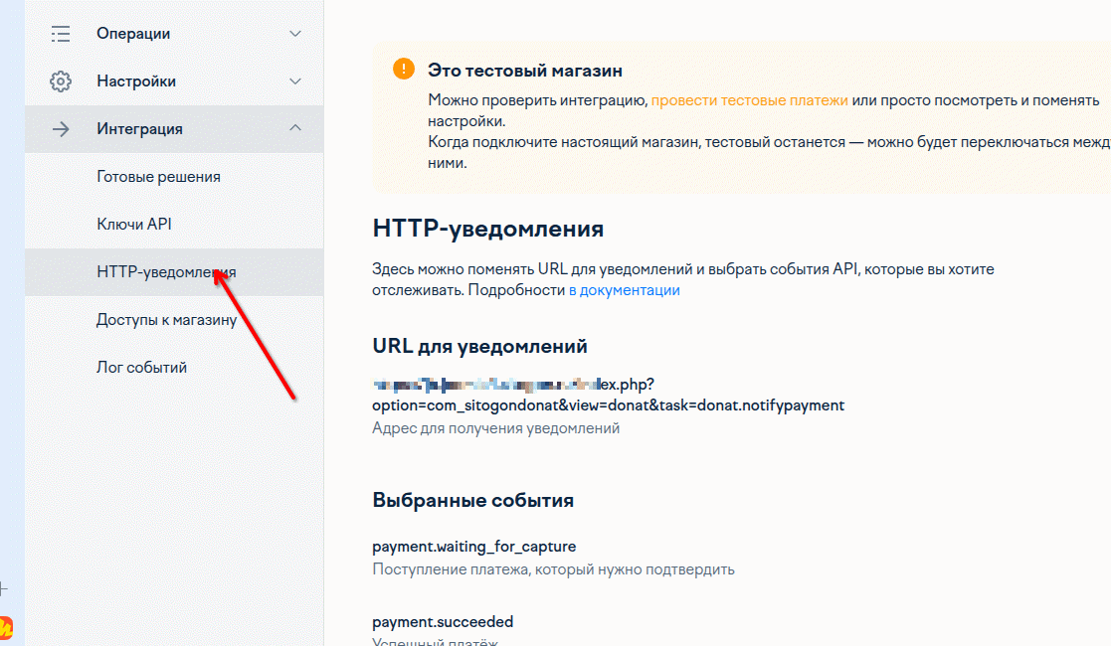
Task: Expand the Настройки section chevron
Action: point(294,81)
